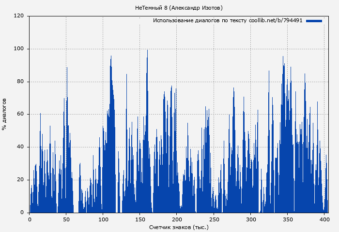339x232 pixels.
Task: Click the "Счетчик знаков (тыс.)" axis label
Action: point(179,227)
